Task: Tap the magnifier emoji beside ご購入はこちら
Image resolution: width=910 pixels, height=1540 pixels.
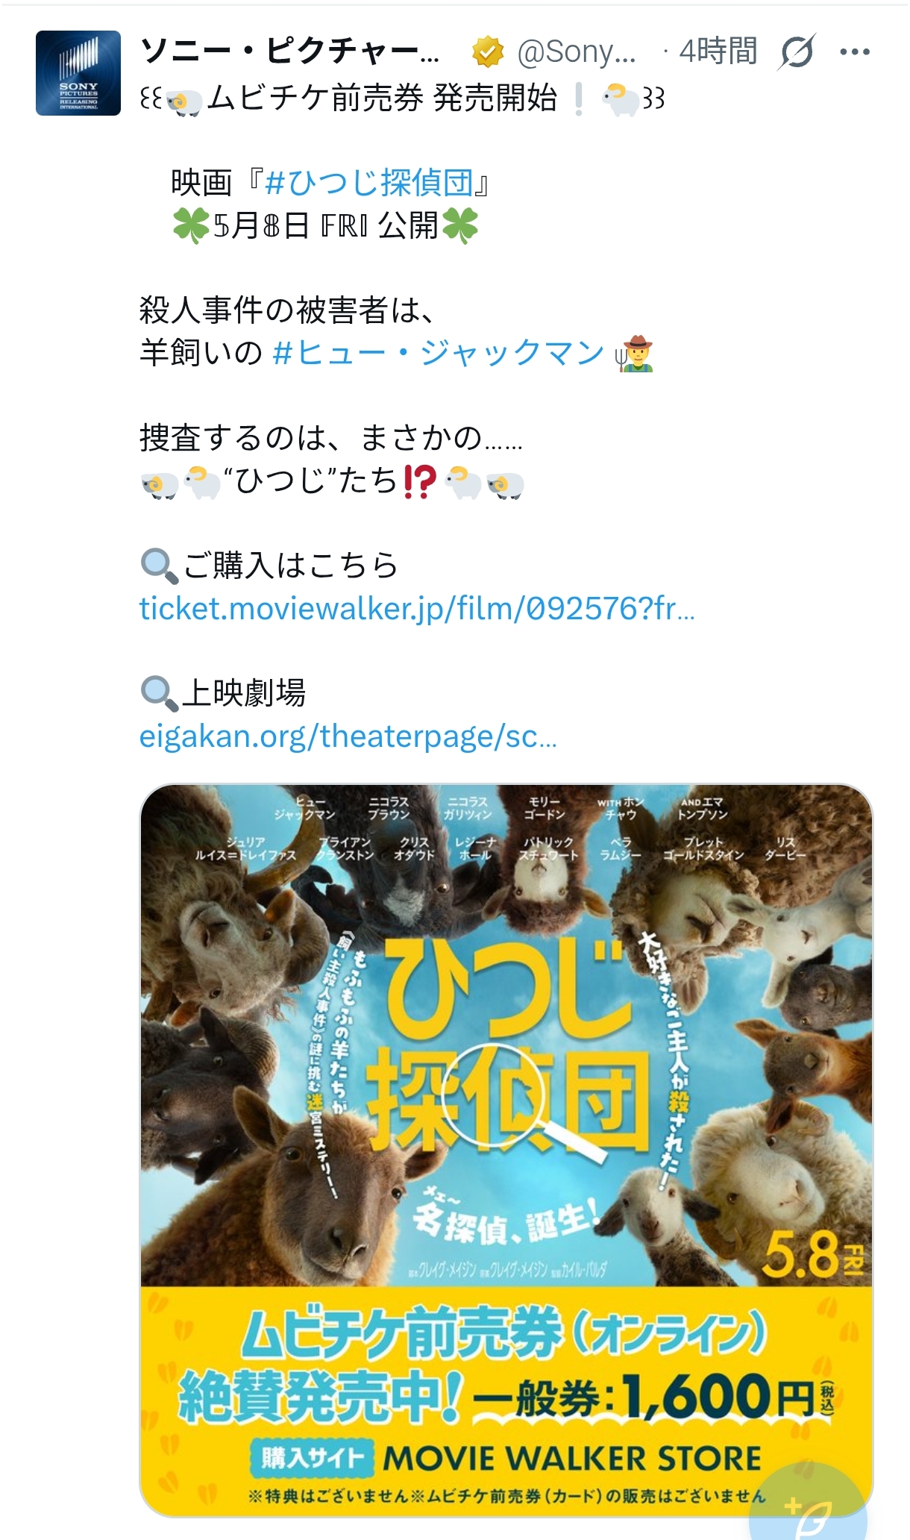Action: (159, 566)
